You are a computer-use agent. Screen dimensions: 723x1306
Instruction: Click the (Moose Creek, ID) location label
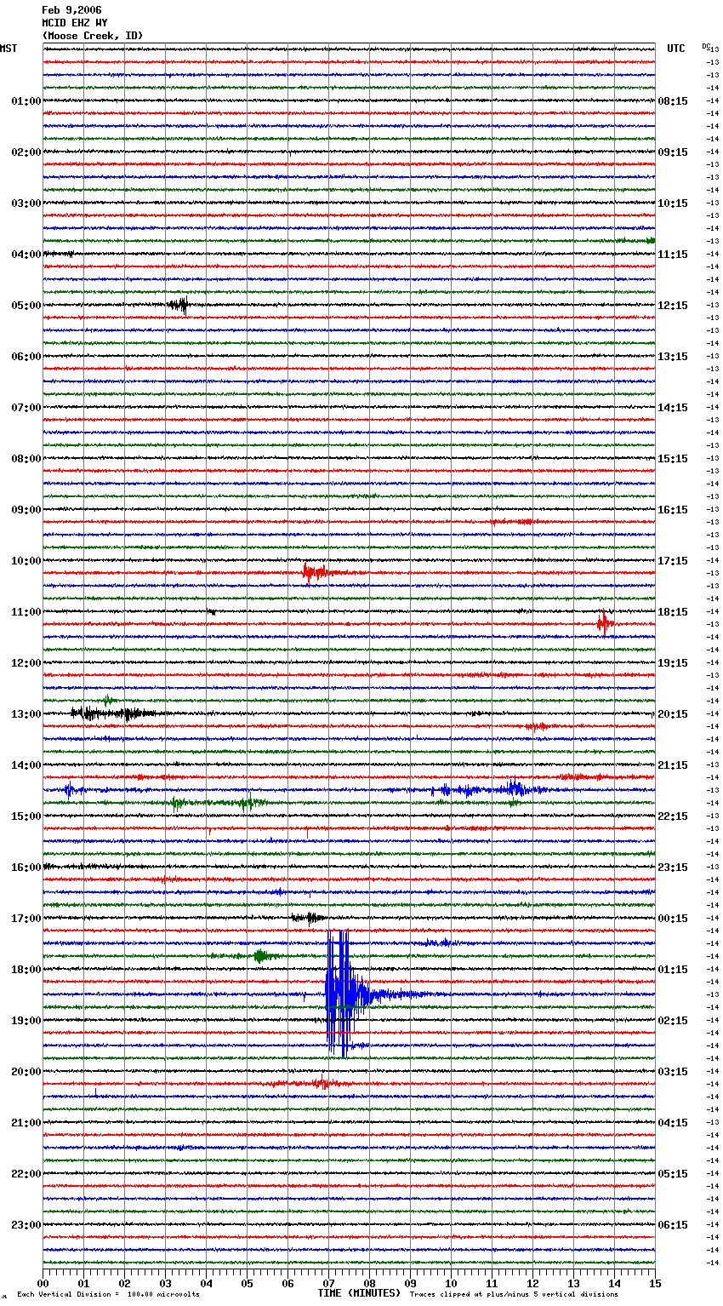pos(93,36)
